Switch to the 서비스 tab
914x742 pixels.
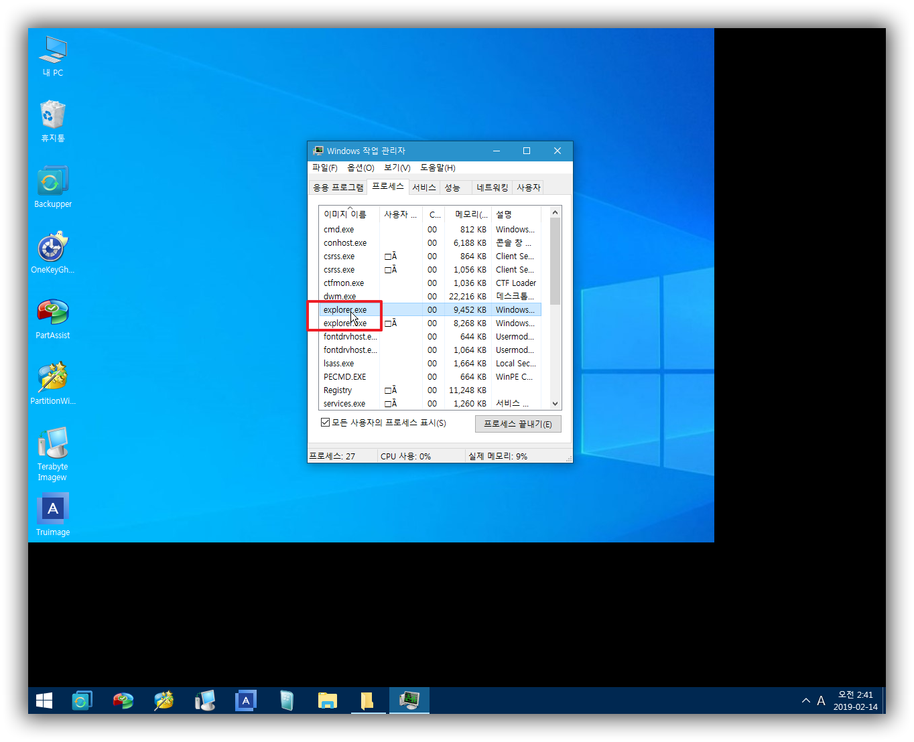point(424,188)
